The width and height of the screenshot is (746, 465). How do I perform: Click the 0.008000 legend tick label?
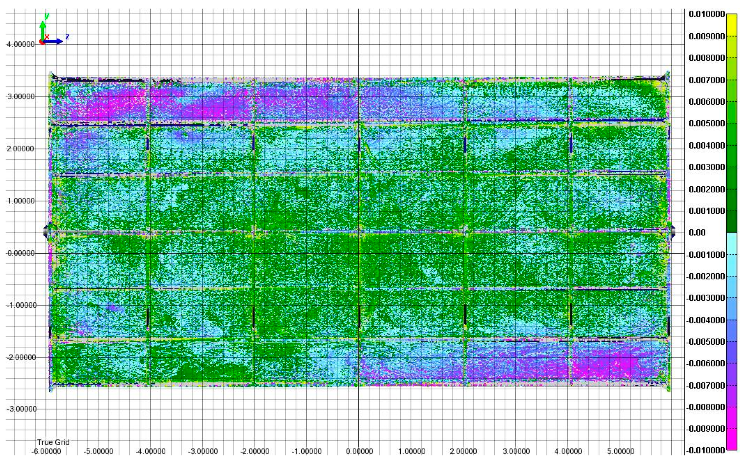(x=707, y=58)
